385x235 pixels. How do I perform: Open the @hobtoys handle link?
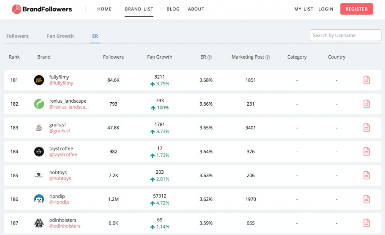pyautogui.click(x=60, y=179)
